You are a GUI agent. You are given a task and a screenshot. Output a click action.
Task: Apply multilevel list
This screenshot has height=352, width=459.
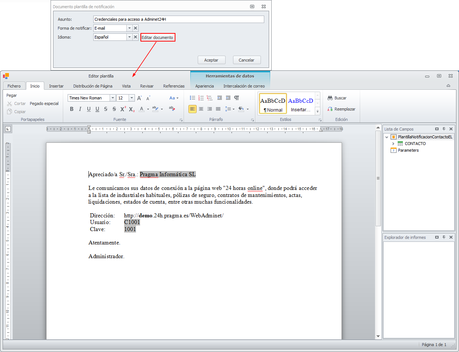(210, 98)
